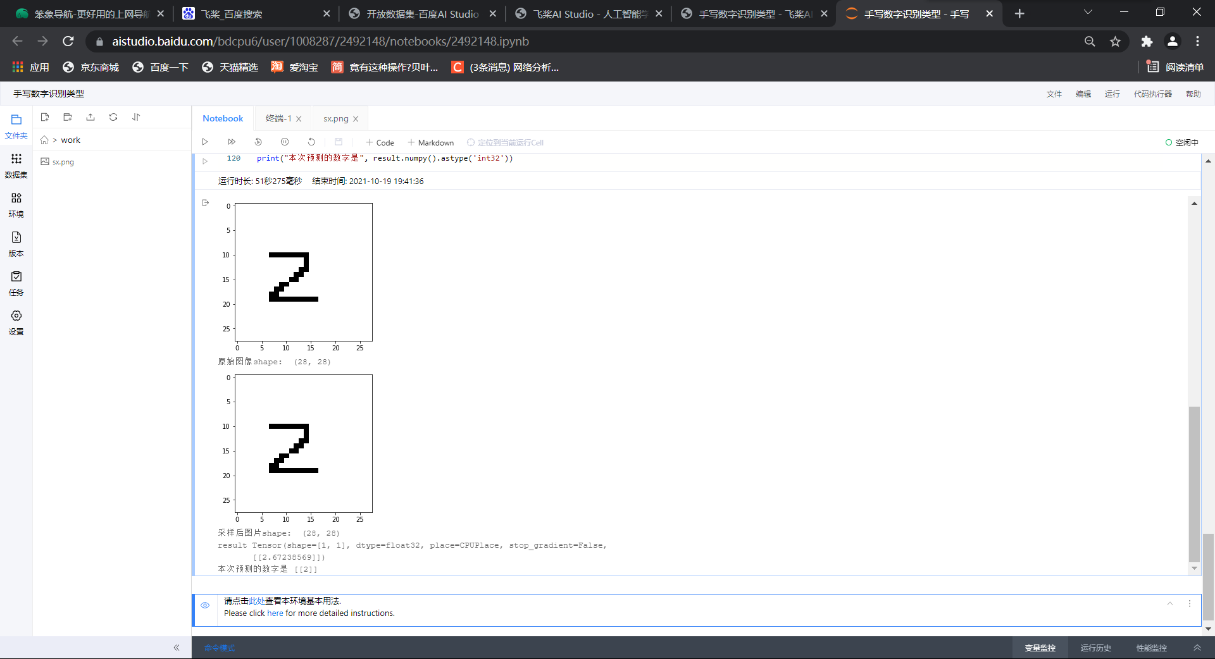Image resolution: width=1215 pixels, height=659 pixels.
Task: Switch to the 终端-1 terminal tab
Action: point(278,118)
